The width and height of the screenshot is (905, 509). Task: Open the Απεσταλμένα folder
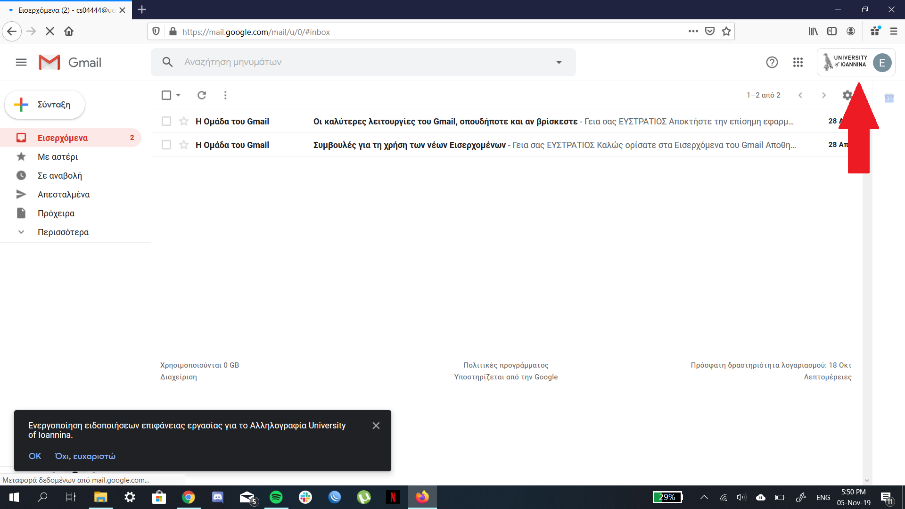[63, 194]
